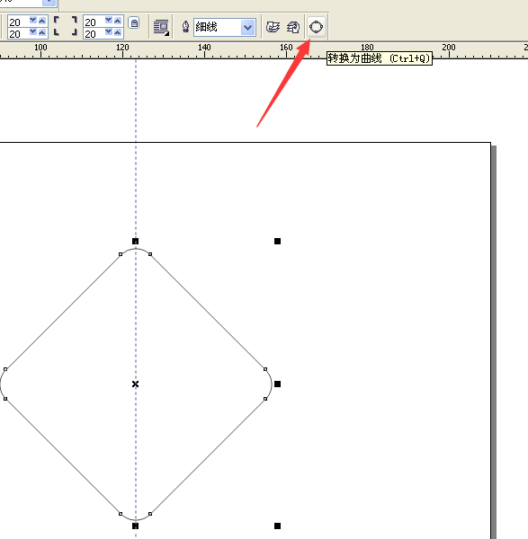Click the middle-right selection handle

tap(277, 384)
